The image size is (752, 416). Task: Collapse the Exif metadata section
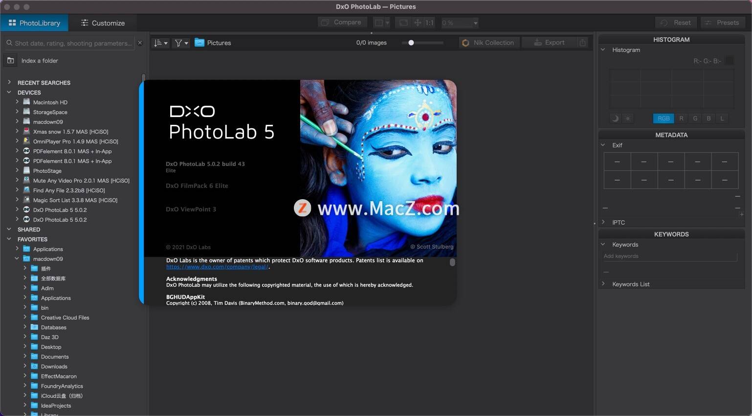point(603,145)
